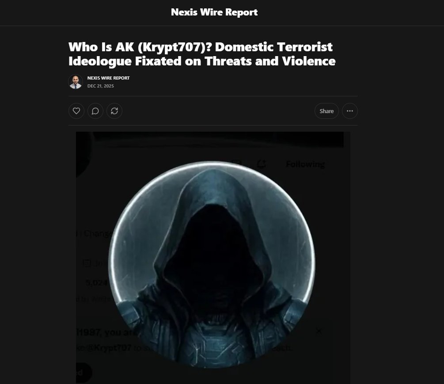Open comments via the speech bubble icon
This screenshot has height=384, width=444.
95,111
